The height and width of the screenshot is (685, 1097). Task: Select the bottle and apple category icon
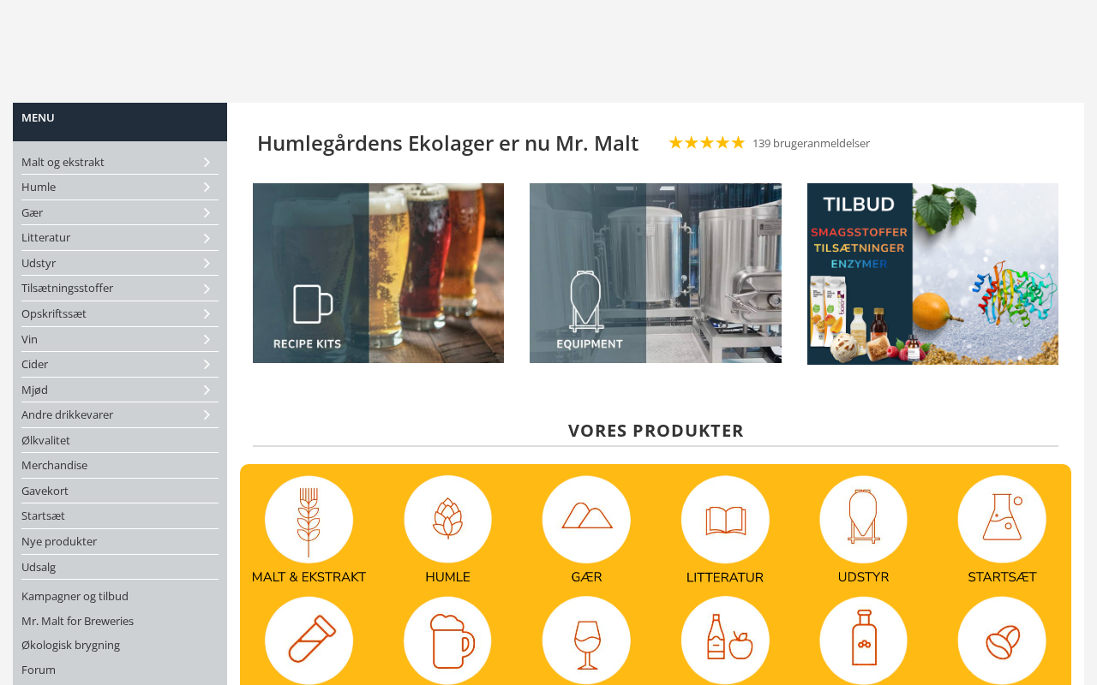click(x=725, y=640)
